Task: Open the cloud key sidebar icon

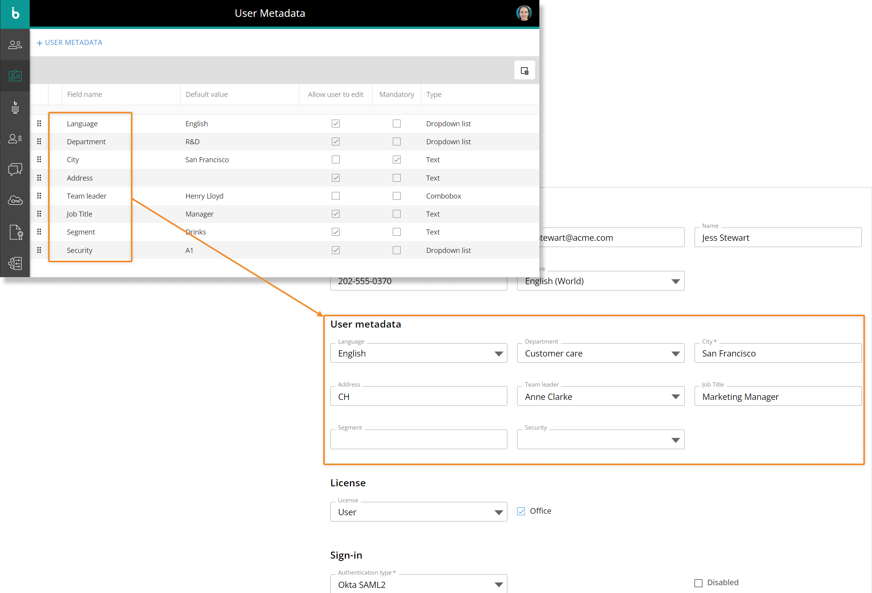Action: [x=15, y=201]
